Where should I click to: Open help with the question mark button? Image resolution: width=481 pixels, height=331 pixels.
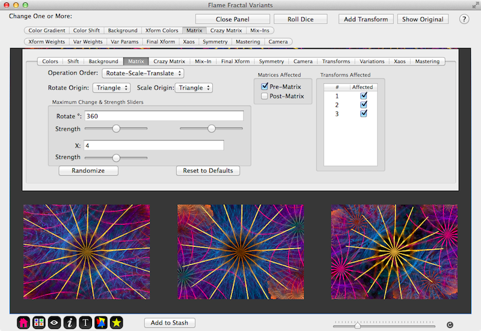464,19
